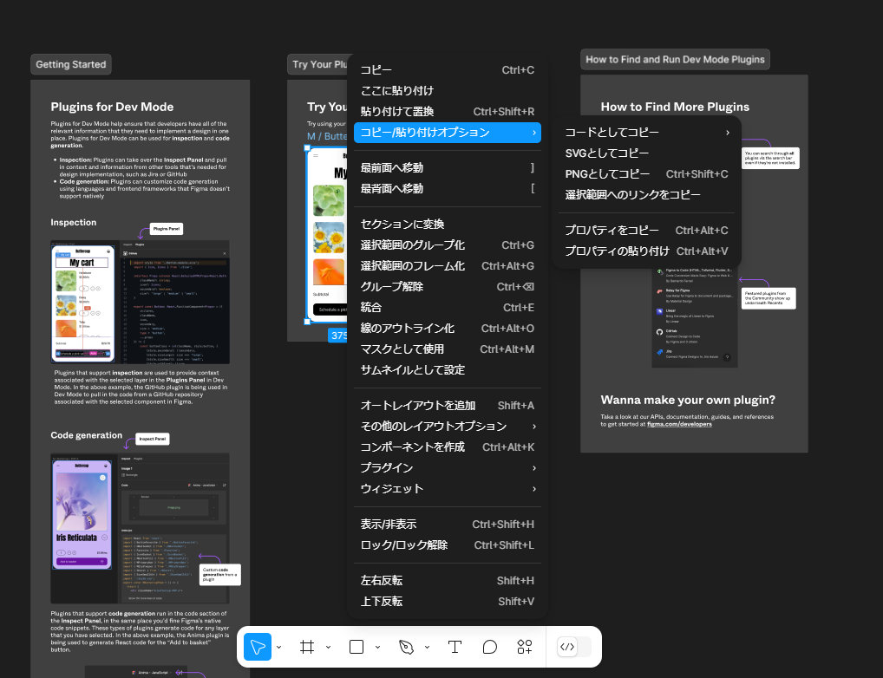Open the コピー/貼り付けオプション submenu

point(447,133)
